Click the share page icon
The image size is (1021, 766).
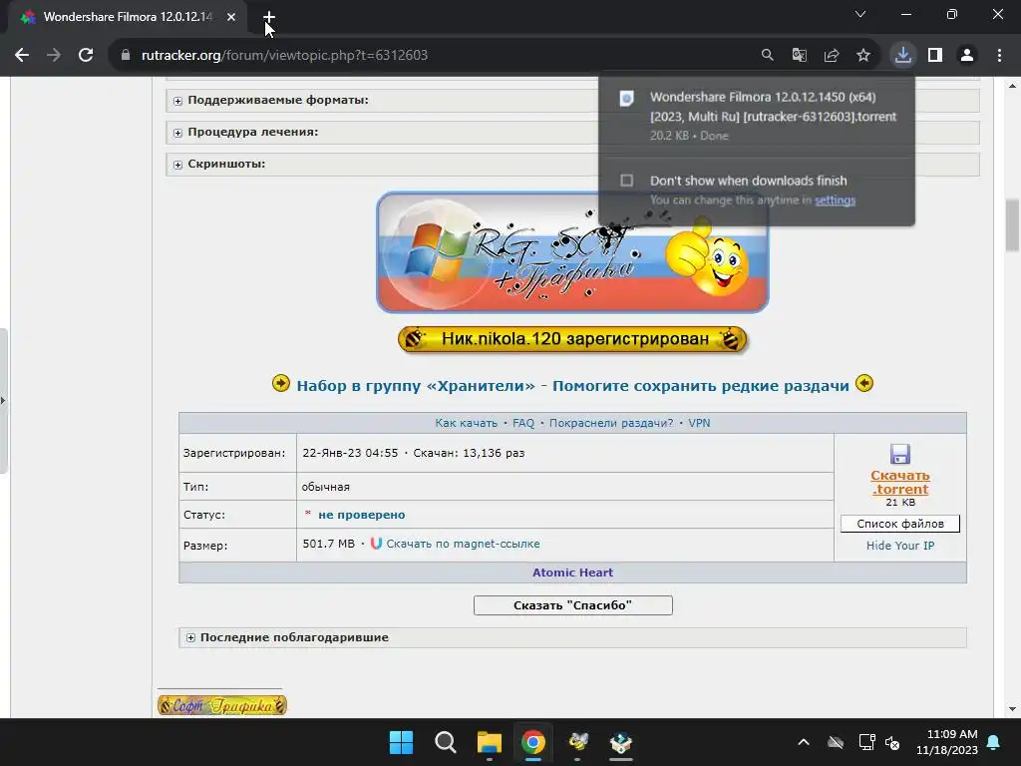832,56
